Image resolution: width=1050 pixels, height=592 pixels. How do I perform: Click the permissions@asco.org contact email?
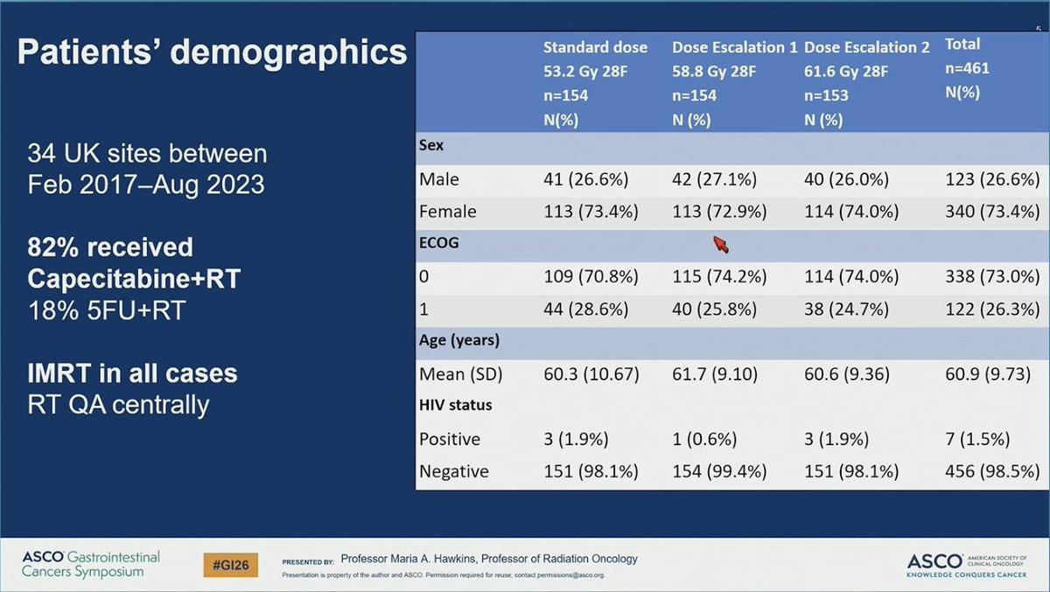point(576,575)
